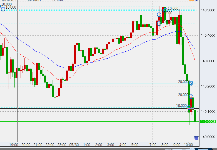
Task: Click the 140.3000 price axis label
Action: click(208, 61)
